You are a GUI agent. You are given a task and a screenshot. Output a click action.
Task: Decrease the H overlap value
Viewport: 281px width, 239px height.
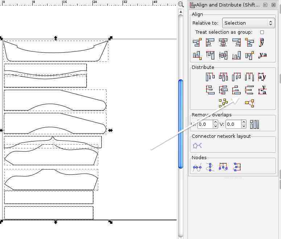215,126
